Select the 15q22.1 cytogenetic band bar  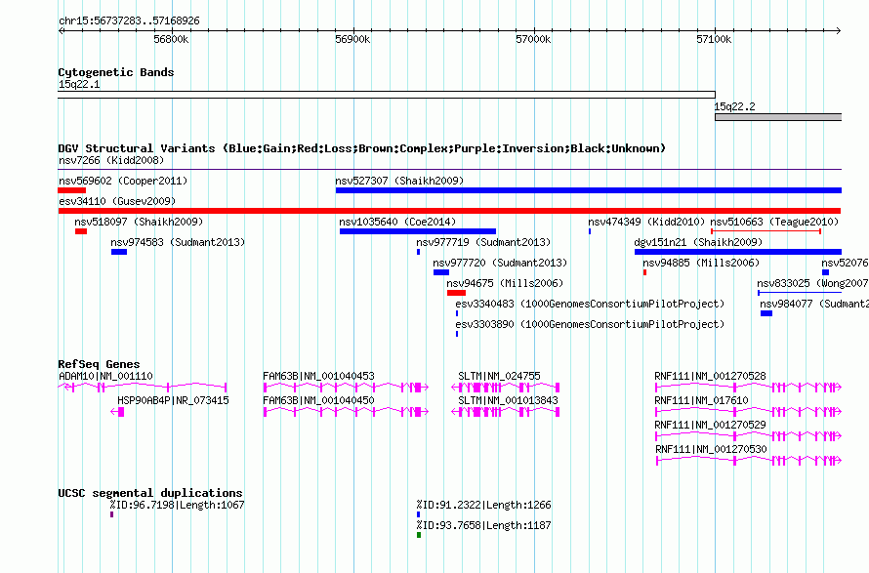(387, 95)
